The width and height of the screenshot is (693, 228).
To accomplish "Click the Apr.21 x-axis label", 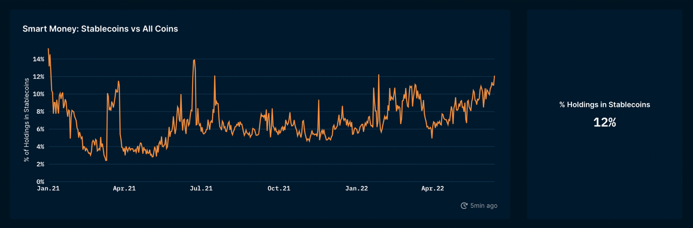I will (x=124, y=188).
